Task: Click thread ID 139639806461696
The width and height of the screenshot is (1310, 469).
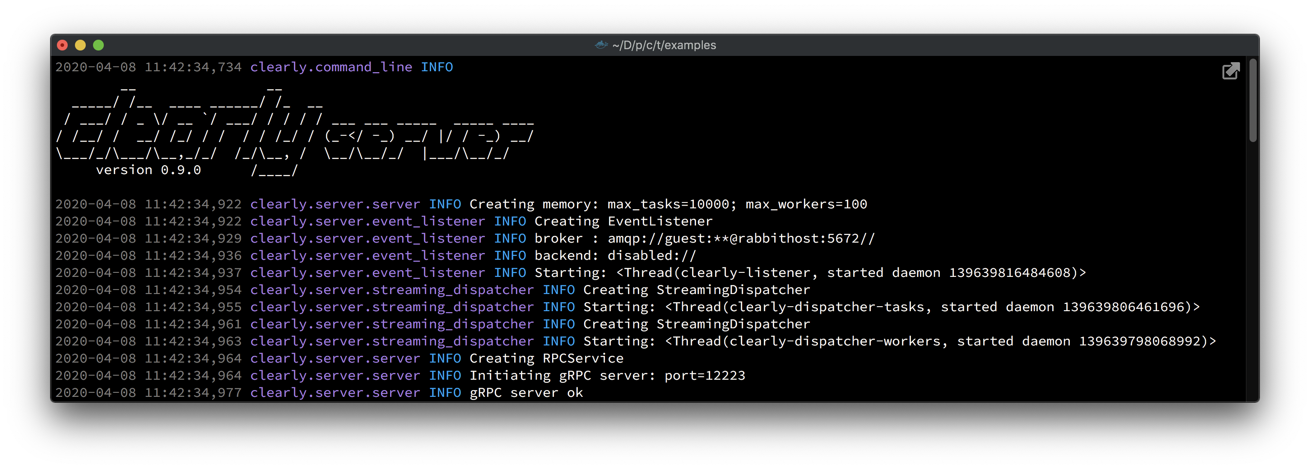Action: click(x=1124, y=307)
